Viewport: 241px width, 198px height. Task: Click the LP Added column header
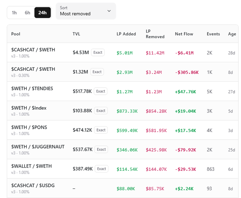(x=126, y=34)
